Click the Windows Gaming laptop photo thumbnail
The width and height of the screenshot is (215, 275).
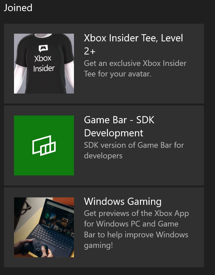click(x=44, y=227)
